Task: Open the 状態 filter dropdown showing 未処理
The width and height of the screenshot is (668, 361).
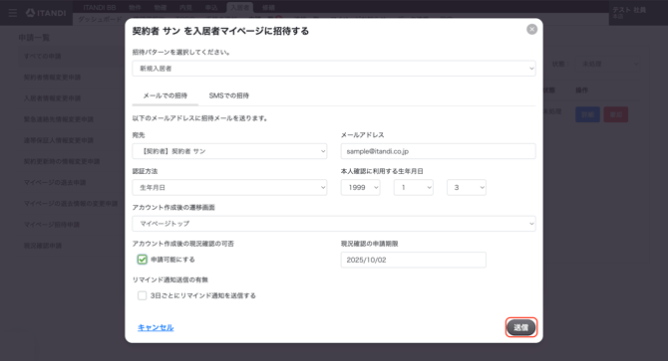Action: [608, 64]
